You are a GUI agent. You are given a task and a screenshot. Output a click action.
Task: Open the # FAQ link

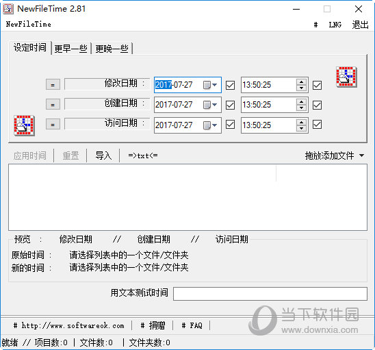[x=192, y=325]
